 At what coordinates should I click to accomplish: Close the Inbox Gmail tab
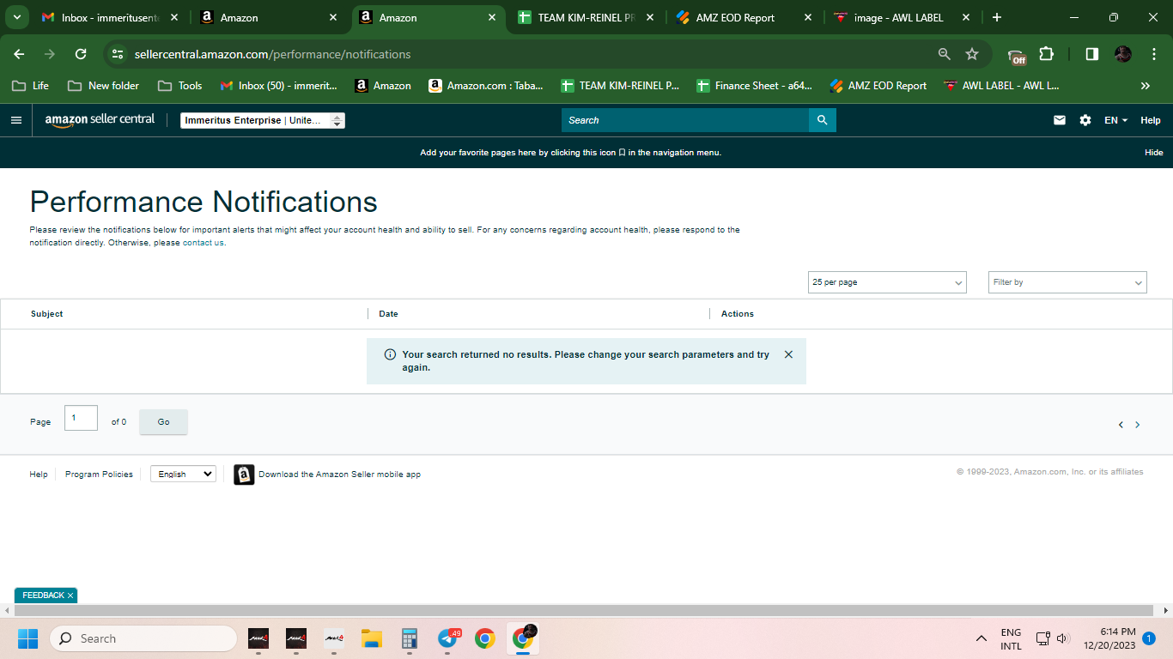174,17
